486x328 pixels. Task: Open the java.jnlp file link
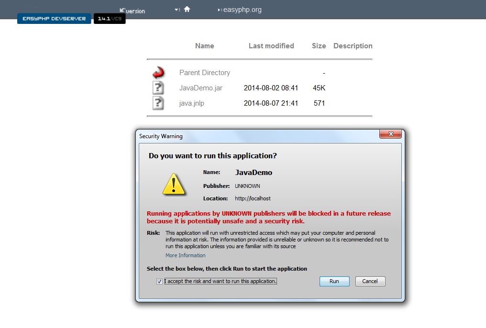point(191,103)
